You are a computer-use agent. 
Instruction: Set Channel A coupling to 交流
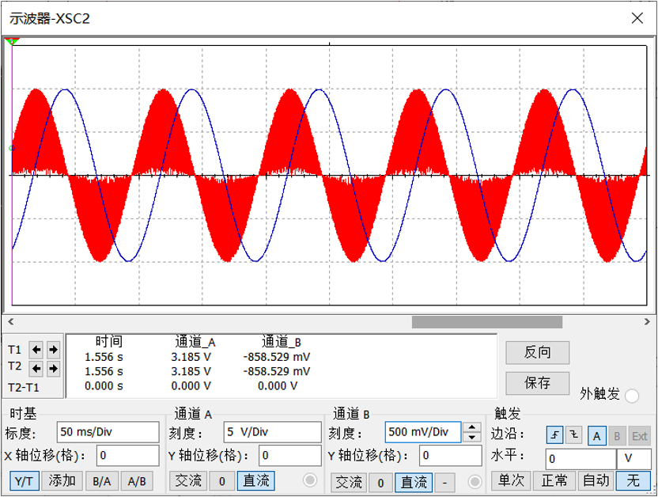click(188, 481)
